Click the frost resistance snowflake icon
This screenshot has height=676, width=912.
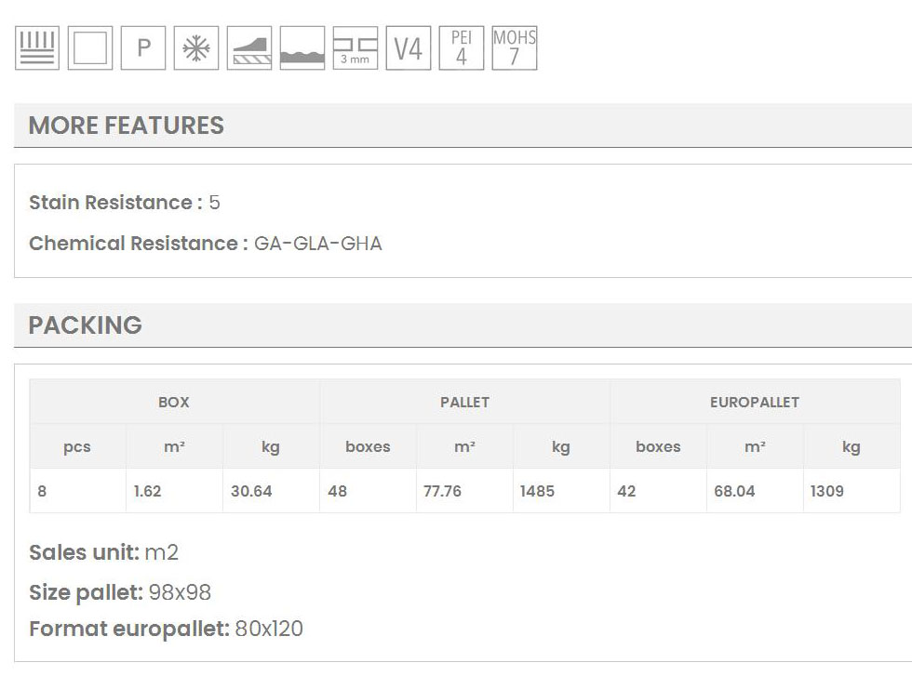tap(196, 48)
